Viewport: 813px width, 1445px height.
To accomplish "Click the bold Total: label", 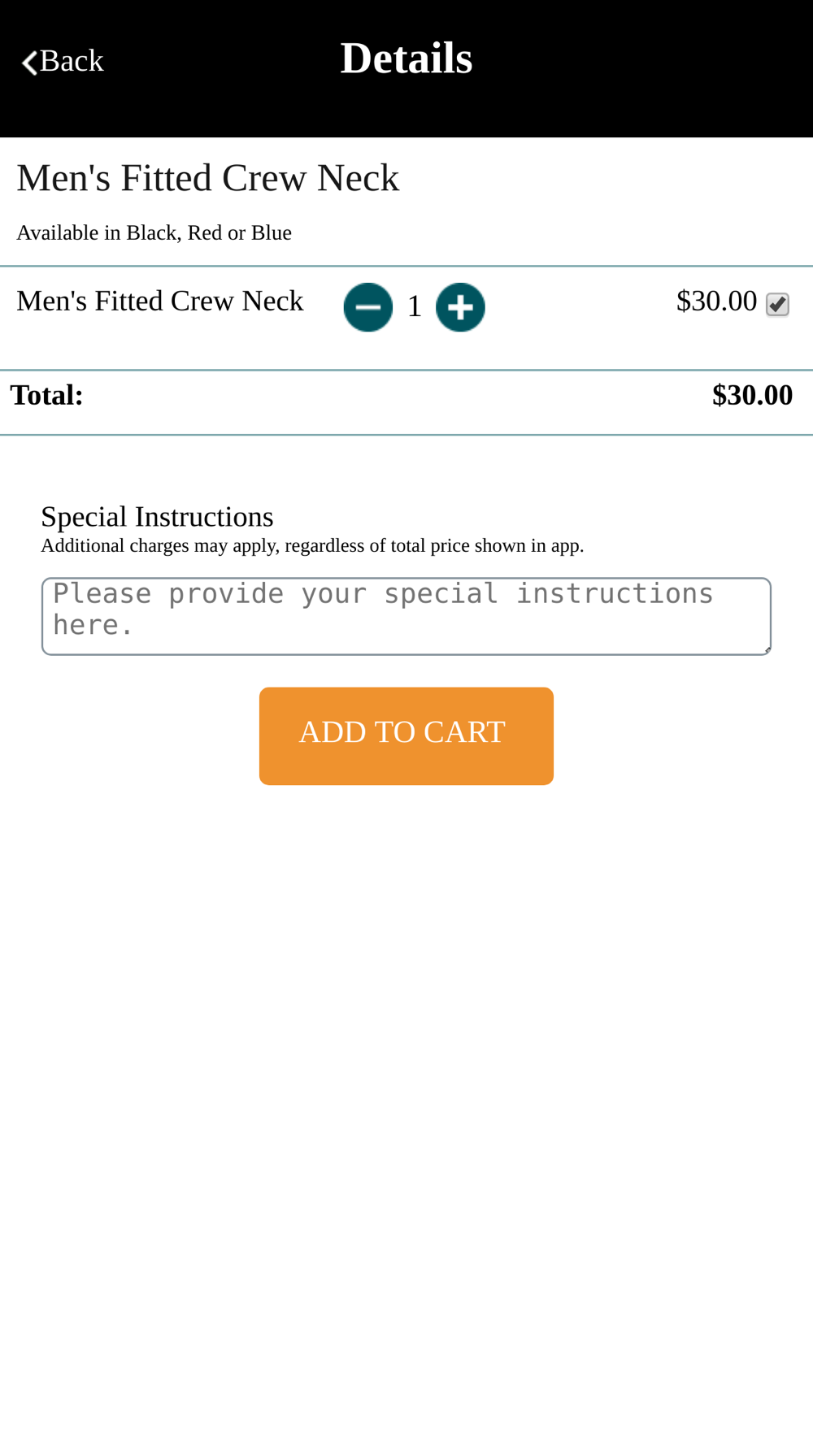I will coord(47,396).
